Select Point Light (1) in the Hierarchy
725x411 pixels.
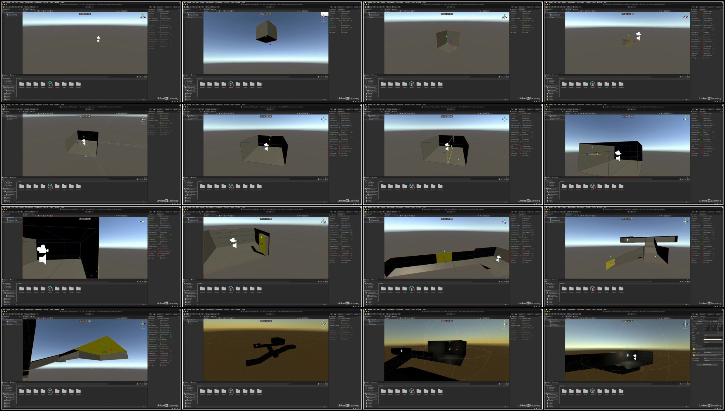(555, 326)
